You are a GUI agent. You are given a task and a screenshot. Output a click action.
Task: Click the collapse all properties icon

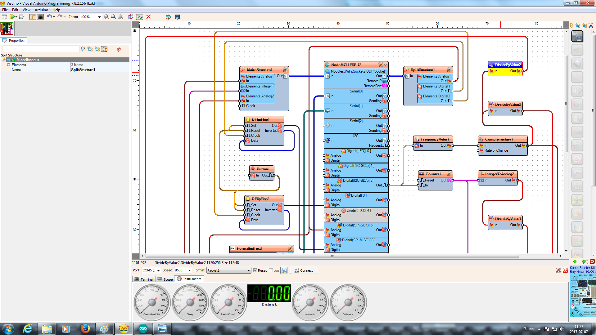pos(97,49)
